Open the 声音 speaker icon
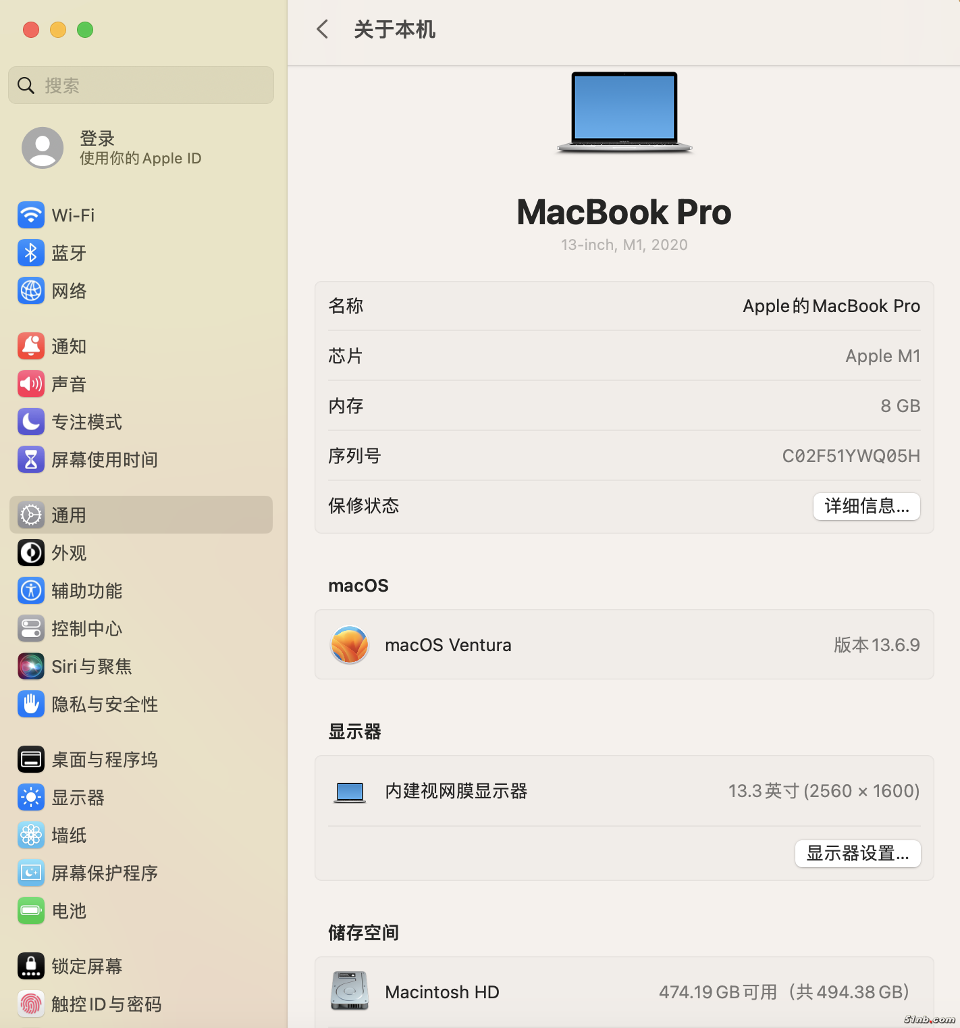This screenshot has height=1028, width=960. tap(31, 384)
